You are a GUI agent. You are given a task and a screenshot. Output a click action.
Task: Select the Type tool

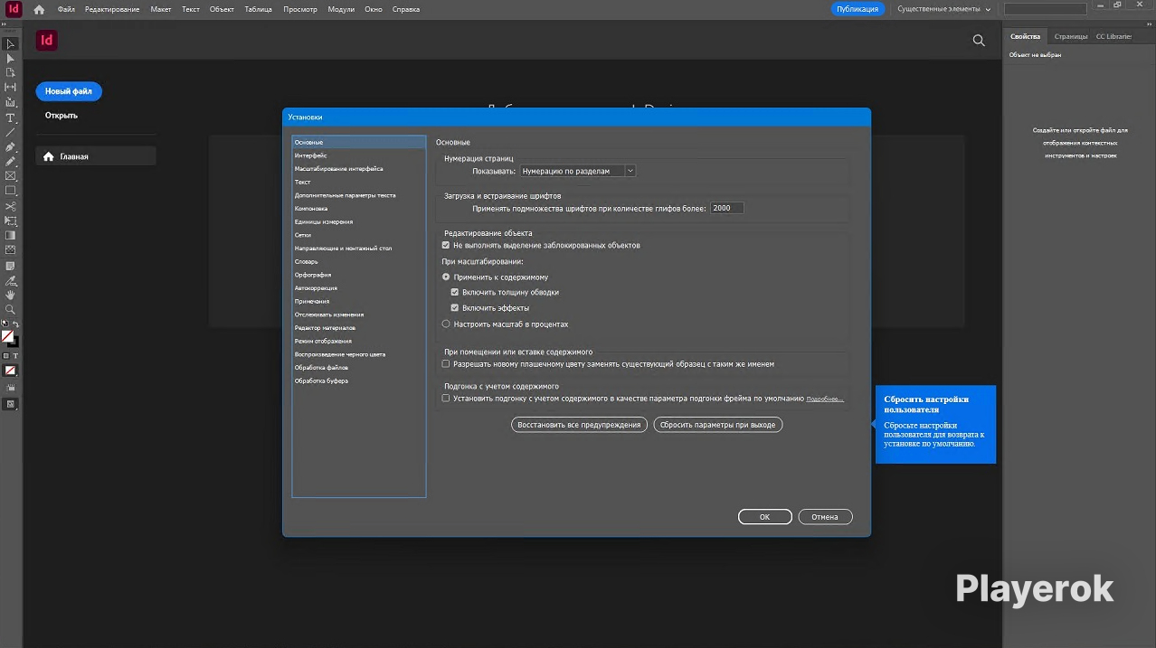pyautogui.click(x=11, y=118)
